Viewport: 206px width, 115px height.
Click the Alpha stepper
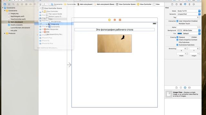click(200, 27)
